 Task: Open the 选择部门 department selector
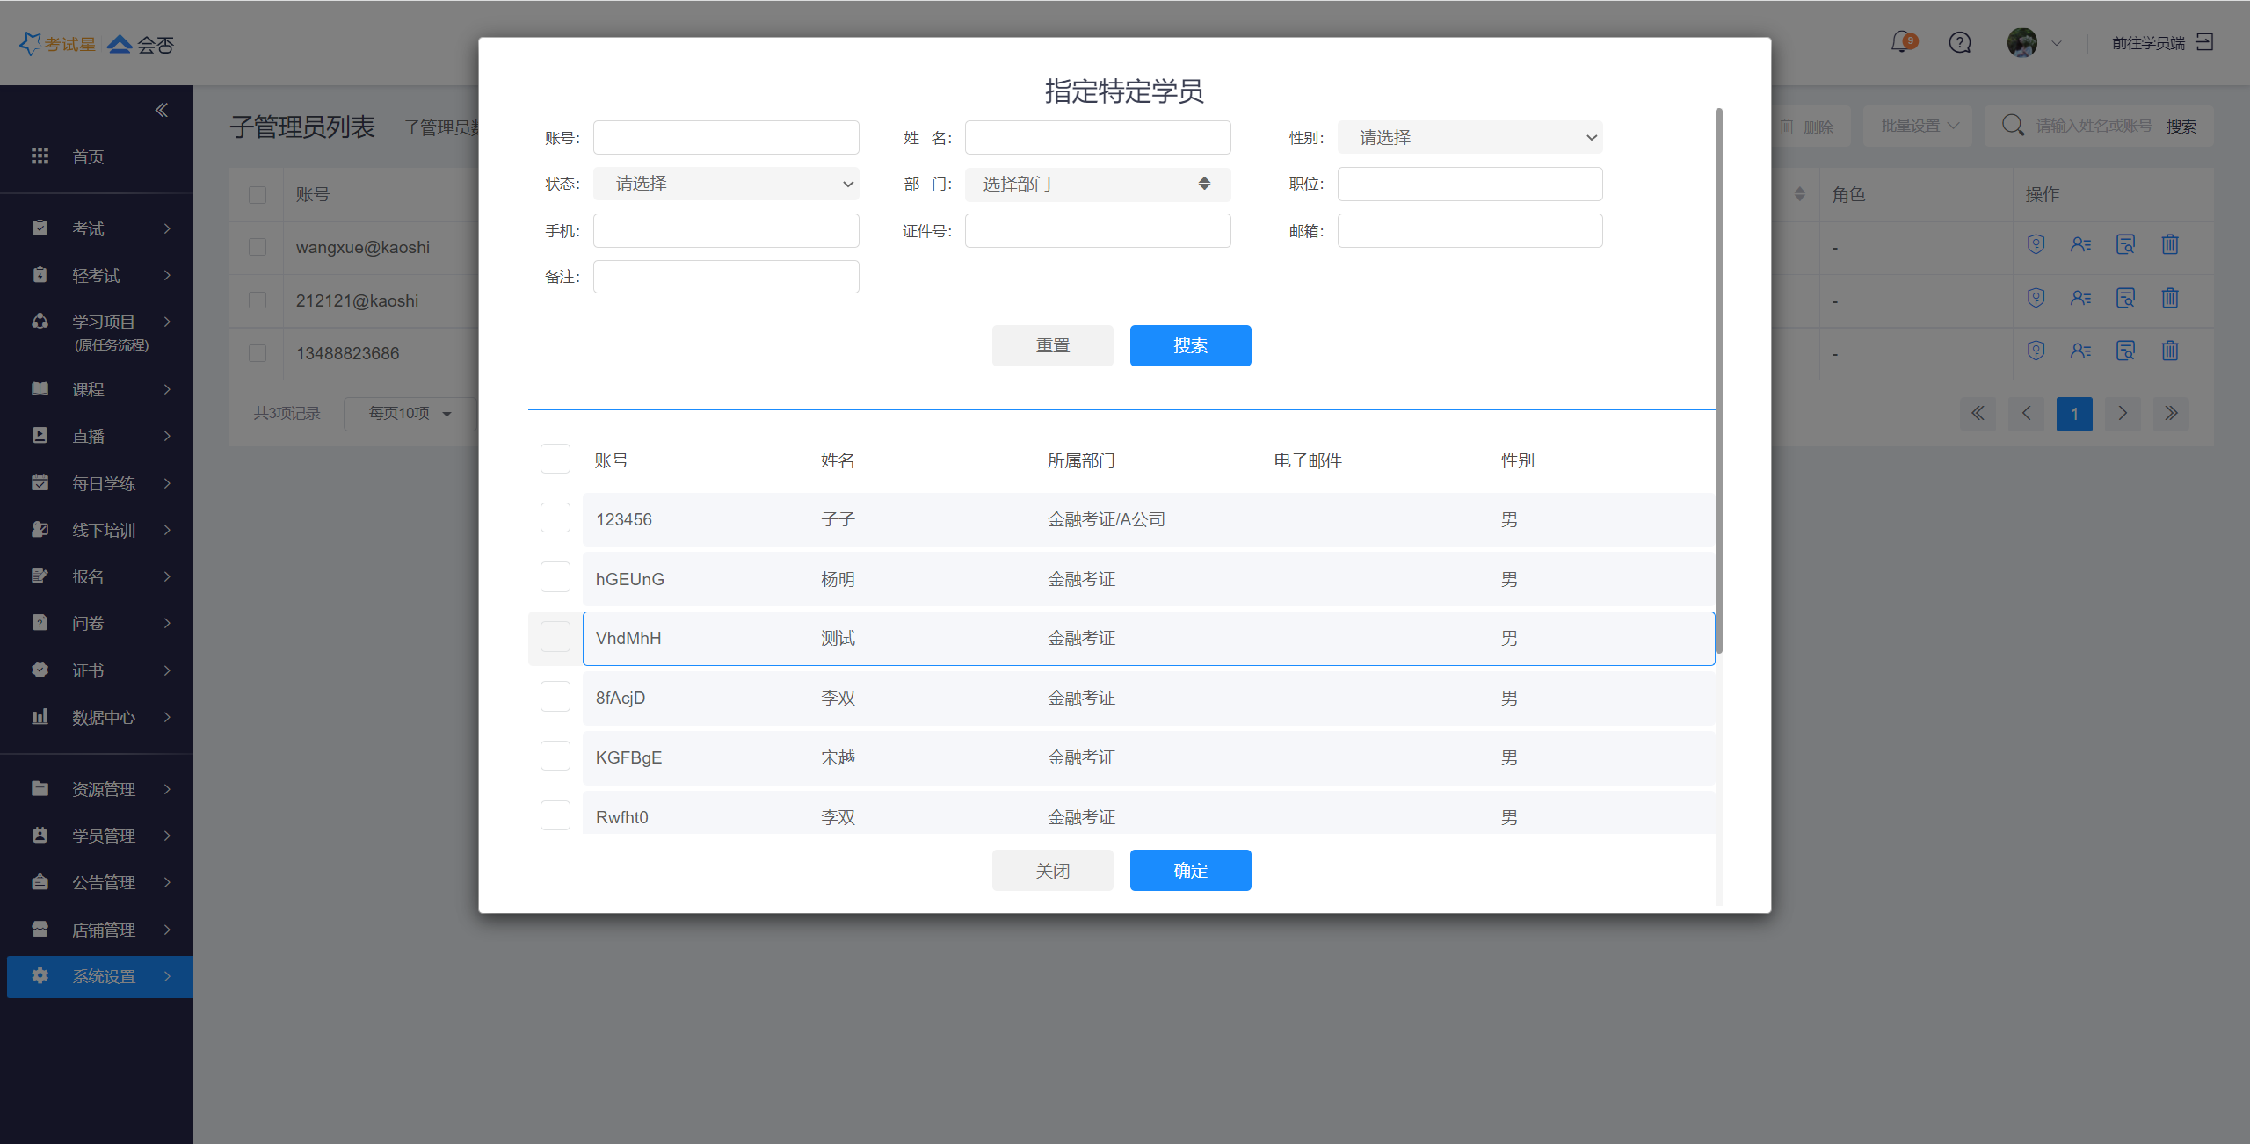(x=1097, y=185)
